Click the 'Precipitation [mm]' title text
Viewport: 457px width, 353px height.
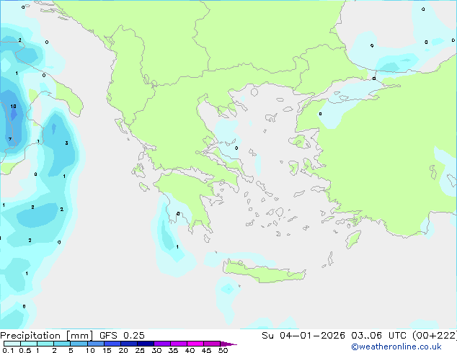(x=47, y=336)
